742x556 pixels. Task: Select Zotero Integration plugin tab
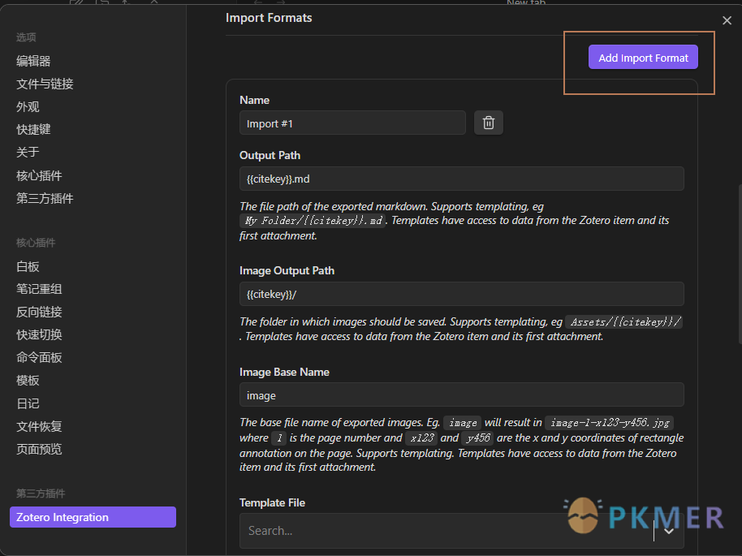pos(93,517)
